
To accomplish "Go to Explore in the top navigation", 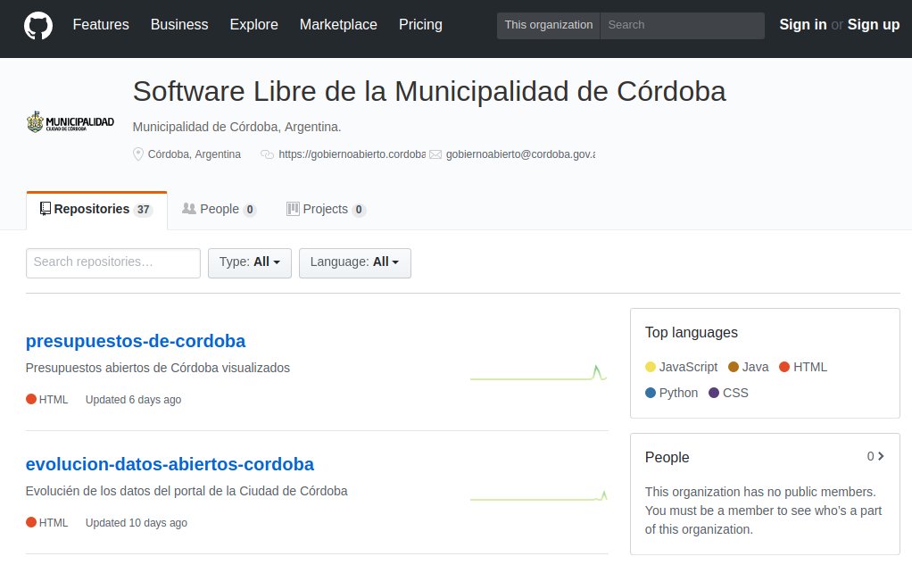I will [x=253, y=24].
